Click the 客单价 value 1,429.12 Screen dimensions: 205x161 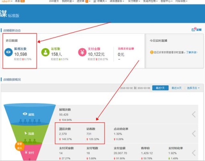click(x=147, y=153)
